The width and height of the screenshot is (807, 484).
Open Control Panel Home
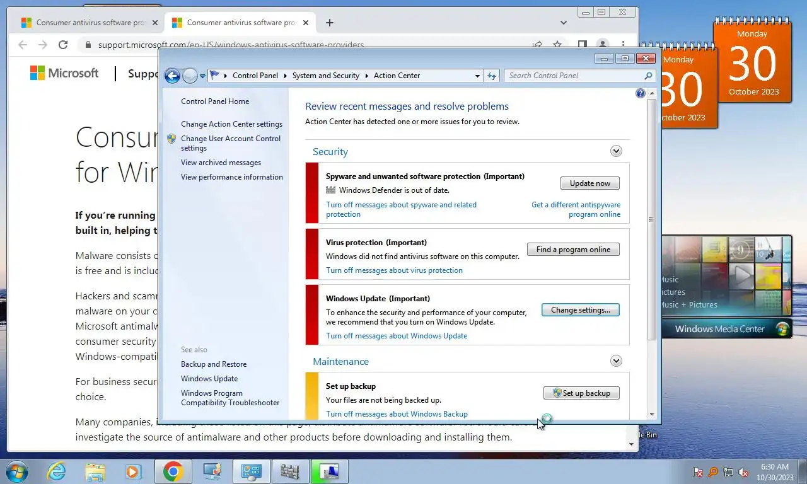point(215,101)
